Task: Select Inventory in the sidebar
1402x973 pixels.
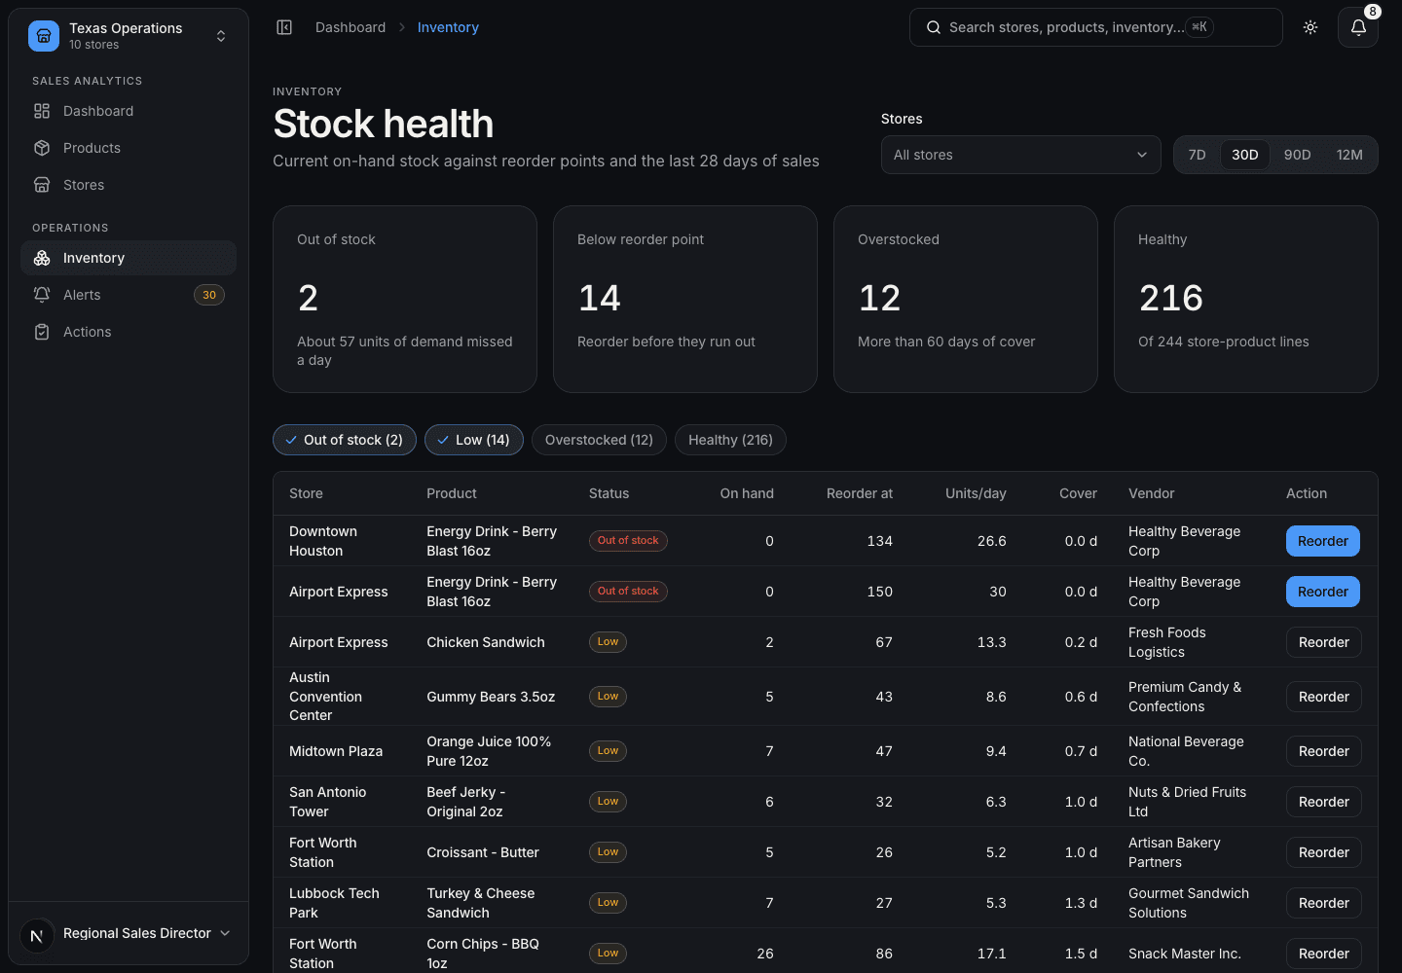Action: pos(129,258)
